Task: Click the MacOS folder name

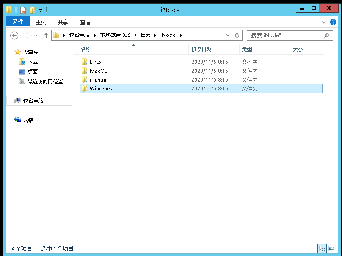Action: 99,71
